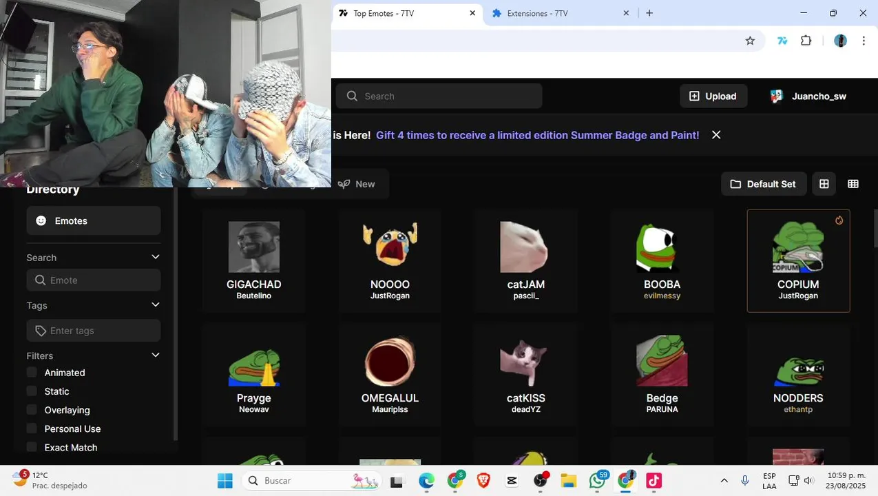Click the trending flame icon on COPIUM
This screenshot has width=878, height=496.
[839, 220]
